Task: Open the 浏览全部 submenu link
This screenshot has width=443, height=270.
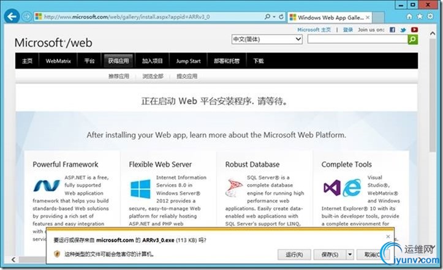Action: pos(153,77)
